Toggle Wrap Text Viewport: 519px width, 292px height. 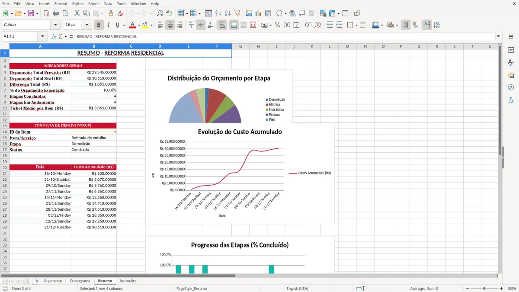click(222, 25)
